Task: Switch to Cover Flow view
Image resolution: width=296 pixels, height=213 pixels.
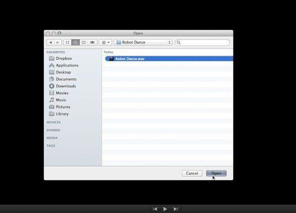Action: point(92,43)
